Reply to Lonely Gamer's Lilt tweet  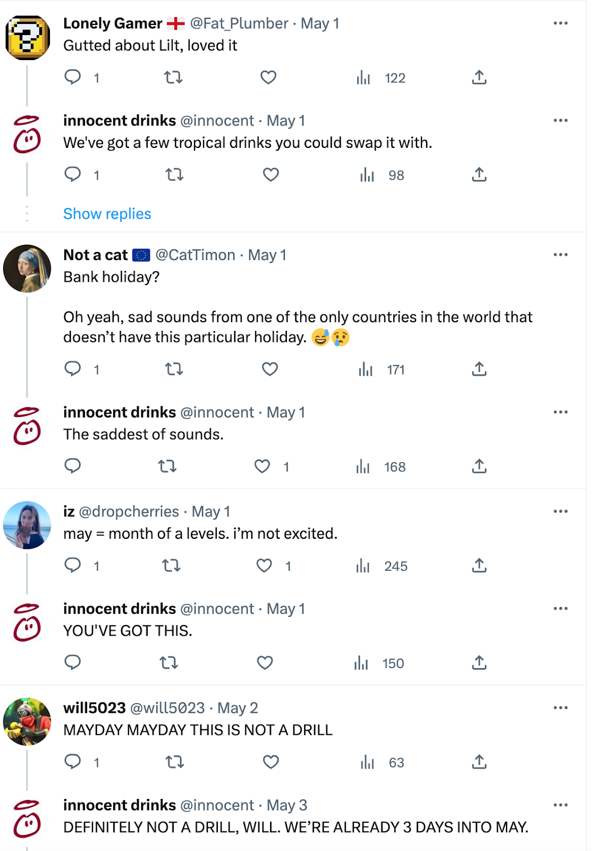[73, 78]
